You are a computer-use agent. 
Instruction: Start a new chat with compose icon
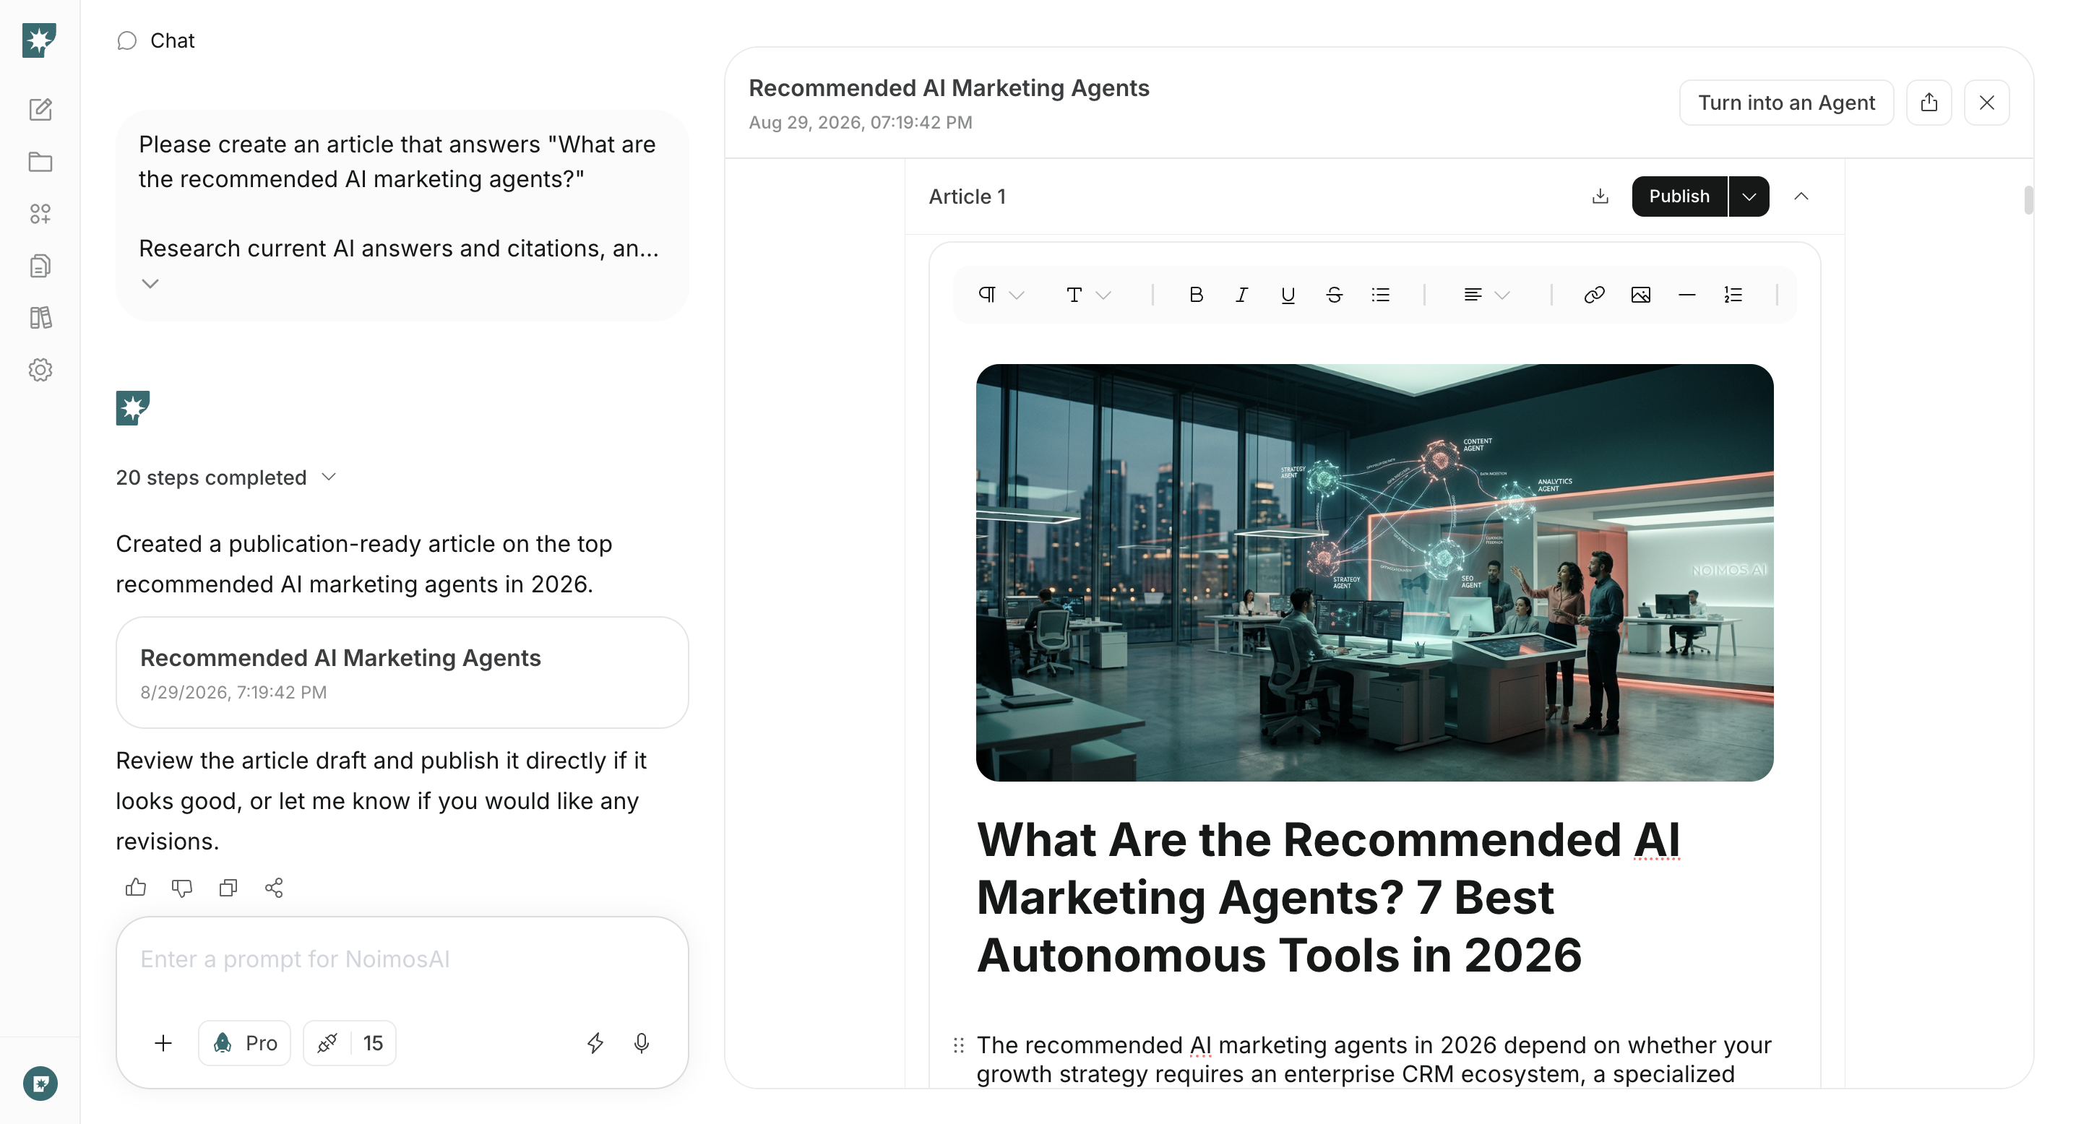point(40,109)
